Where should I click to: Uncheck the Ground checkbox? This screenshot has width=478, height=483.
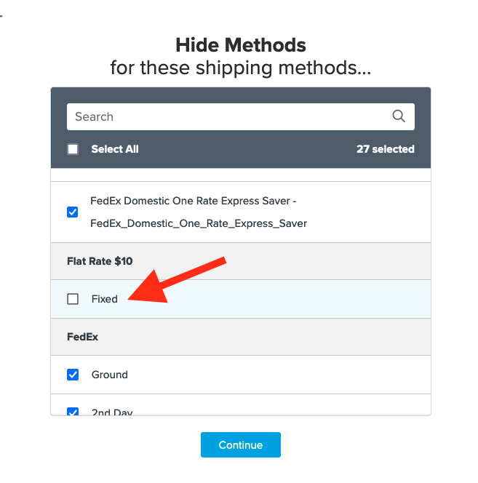pos(73,375)
